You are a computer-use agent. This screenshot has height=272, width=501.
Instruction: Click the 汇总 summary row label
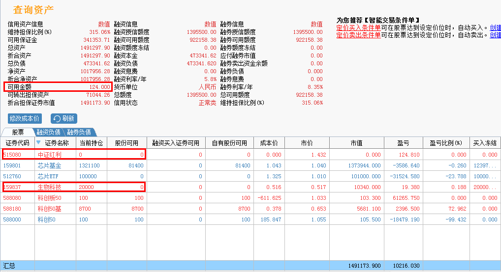[9, 266]
